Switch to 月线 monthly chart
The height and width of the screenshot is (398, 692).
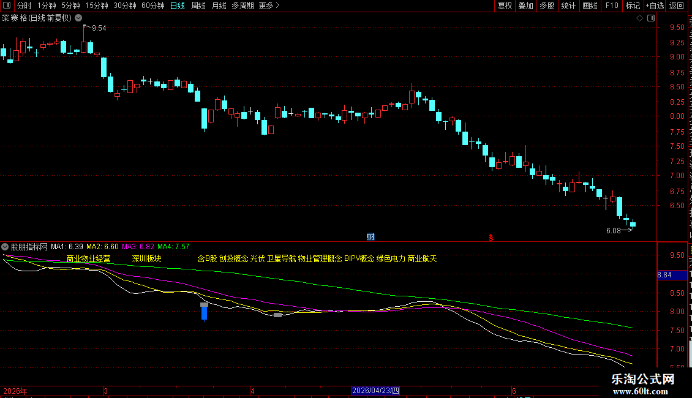pyautogui.click(x=219, y=6)
